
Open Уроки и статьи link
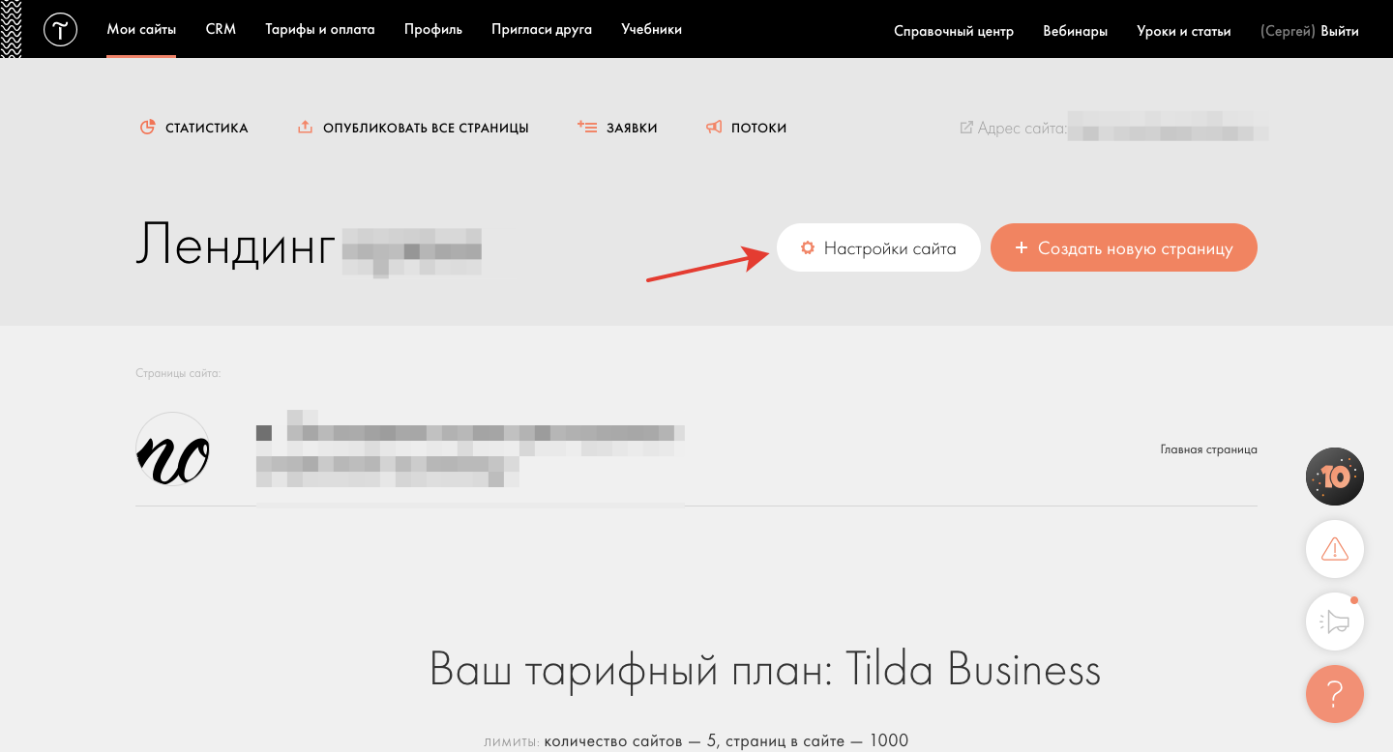point(1184,31)
